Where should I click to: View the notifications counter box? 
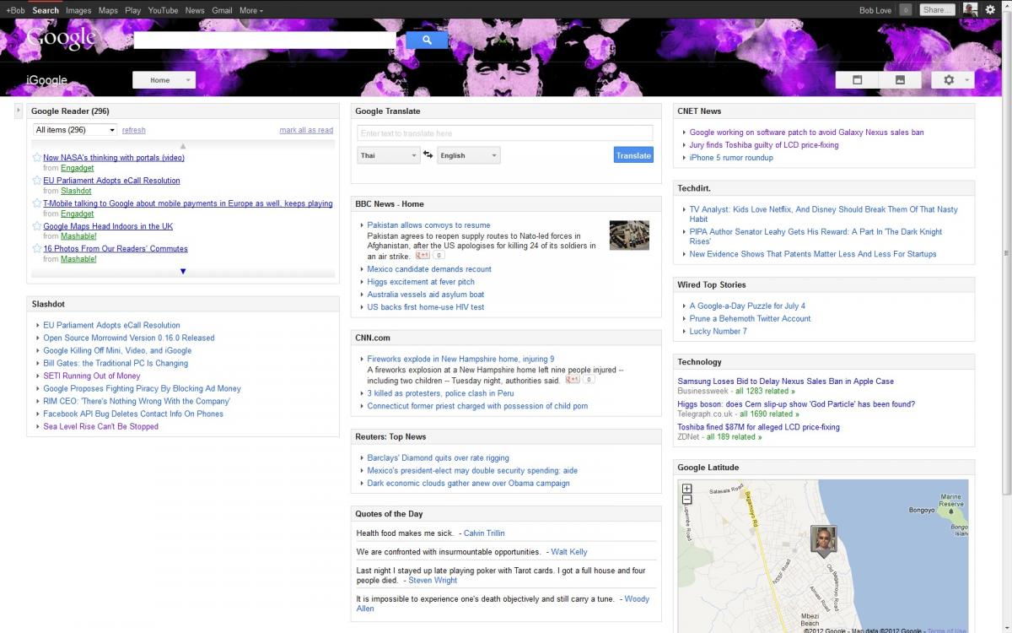[x=906, y=10]
